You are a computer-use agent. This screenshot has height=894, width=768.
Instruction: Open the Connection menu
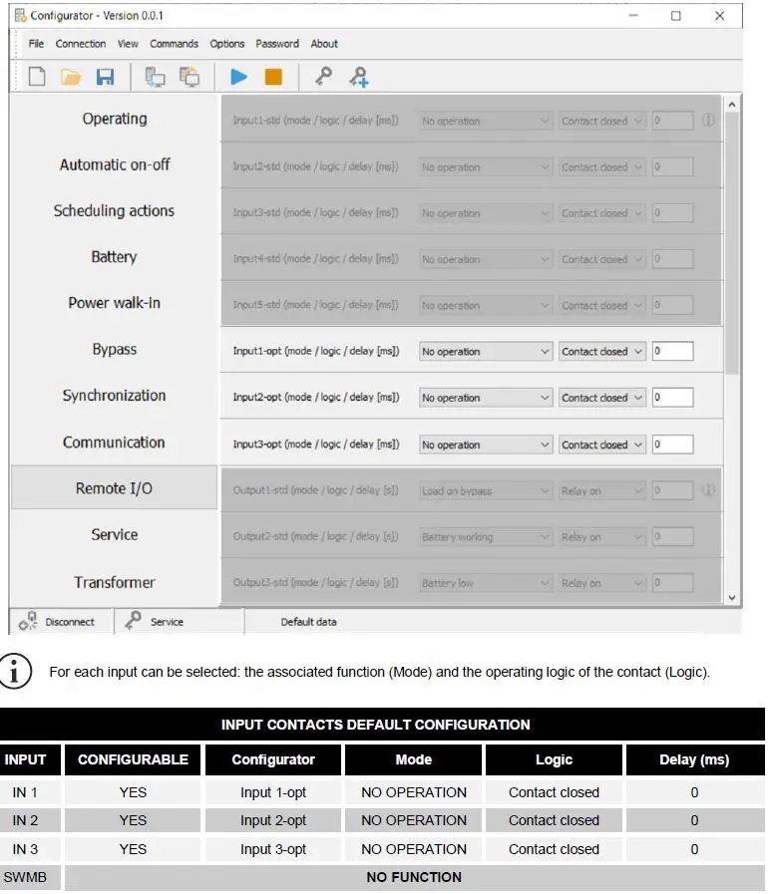81,43
